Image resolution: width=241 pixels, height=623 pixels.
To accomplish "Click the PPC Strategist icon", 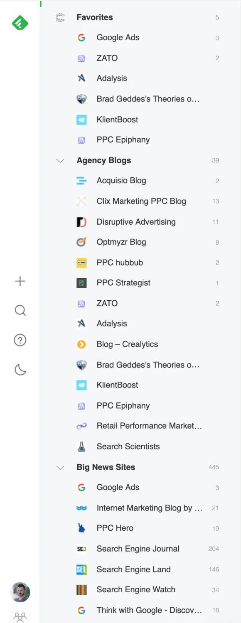I will click(x=81, y=283).
